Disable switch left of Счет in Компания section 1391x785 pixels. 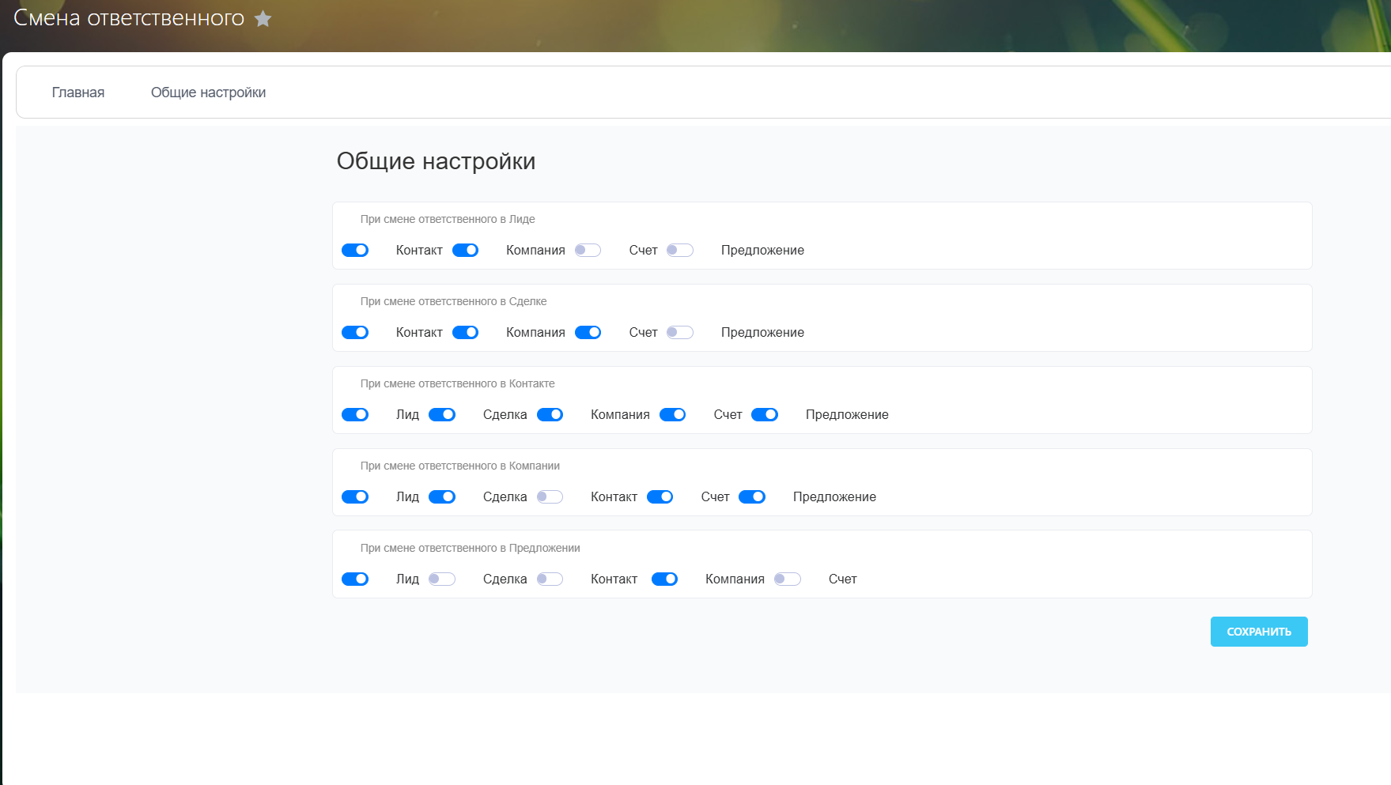[x=660, y=497]
